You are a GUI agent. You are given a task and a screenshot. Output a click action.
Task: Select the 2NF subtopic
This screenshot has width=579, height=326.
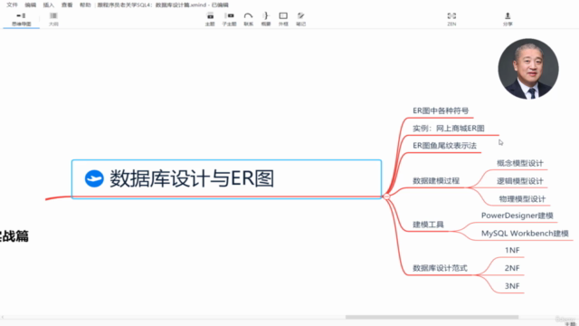tap(512, 268)
